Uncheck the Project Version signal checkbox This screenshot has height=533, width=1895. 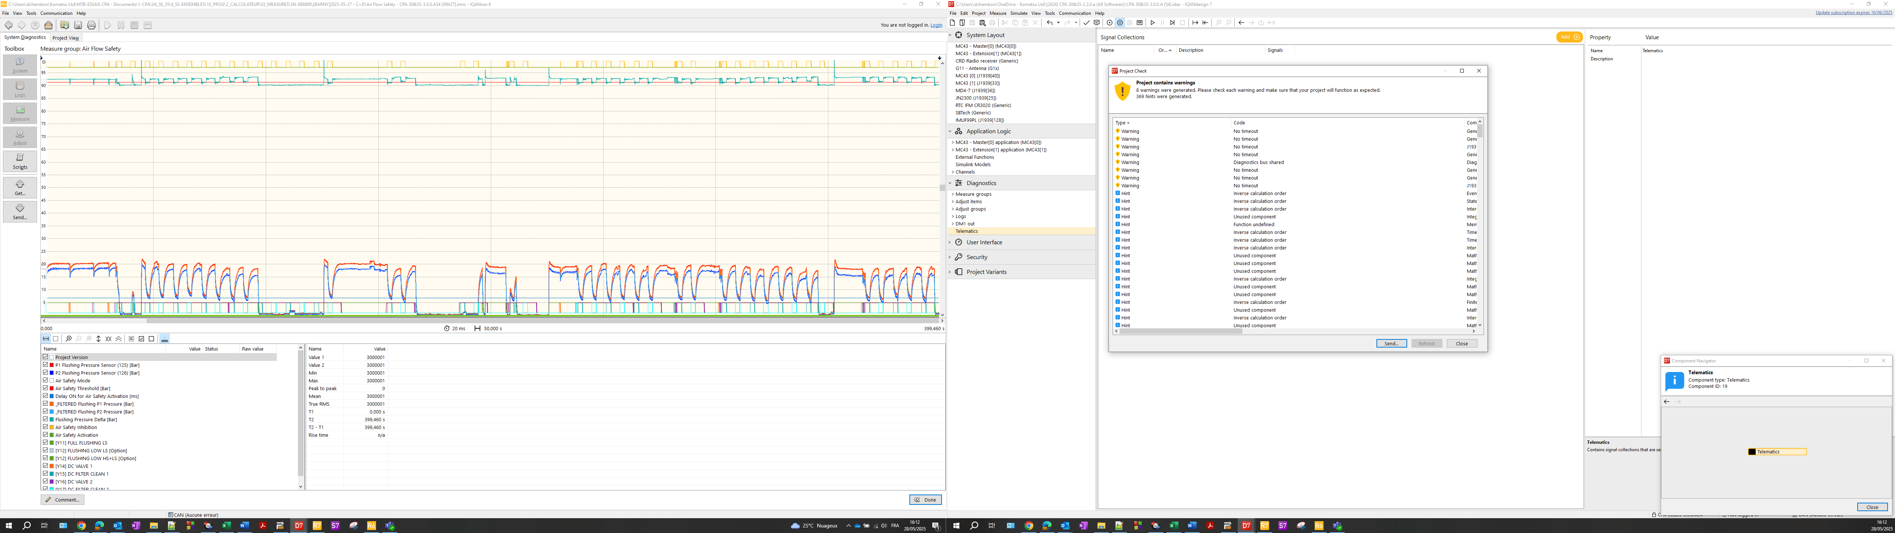[x=45, y=357]
